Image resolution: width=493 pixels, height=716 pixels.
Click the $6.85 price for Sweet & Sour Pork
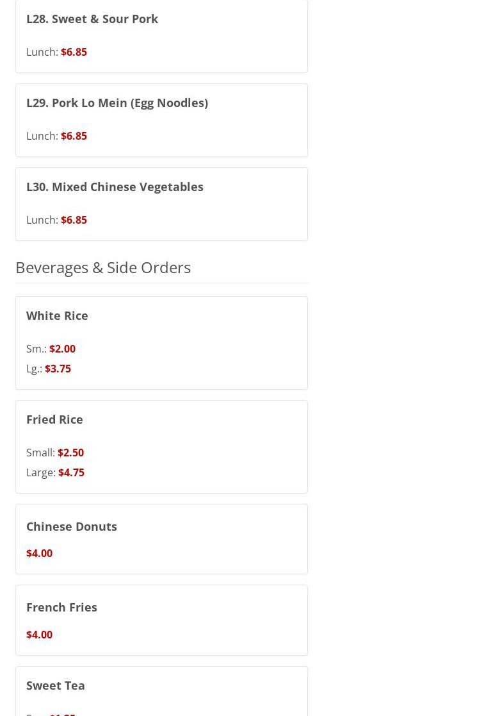tap(74, 52)
